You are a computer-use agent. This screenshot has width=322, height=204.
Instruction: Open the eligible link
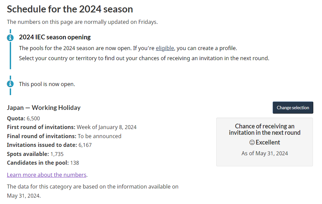(x=165, y=48)
